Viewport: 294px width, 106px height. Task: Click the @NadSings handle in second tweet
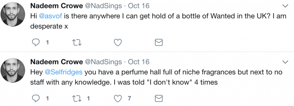(103, 62)
